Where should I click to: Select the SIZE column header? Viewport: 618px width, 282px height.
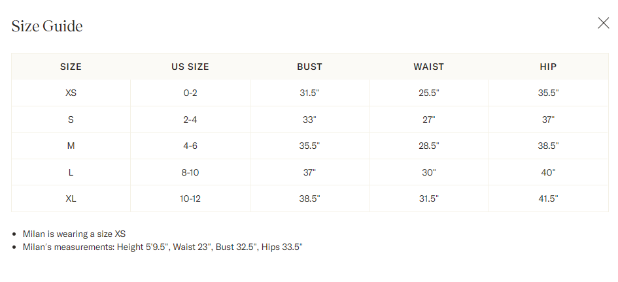coord(71,67)
